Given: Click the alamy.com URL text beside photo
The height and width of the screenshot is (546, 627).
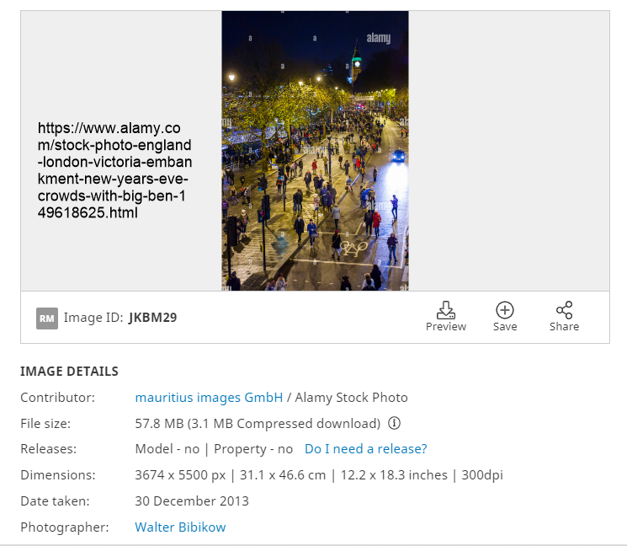Looking at the screenshot, I should pyautogui.click(x=114, y=170).
